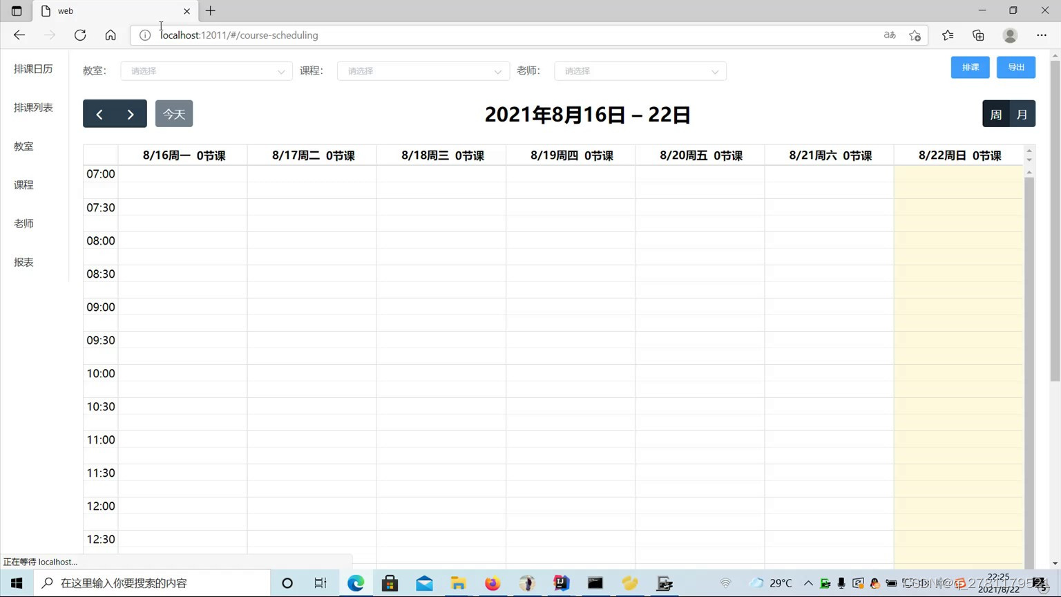
Task: Open the tab actions menu icon
Action: pyautogui.click(x=17, y=11)
